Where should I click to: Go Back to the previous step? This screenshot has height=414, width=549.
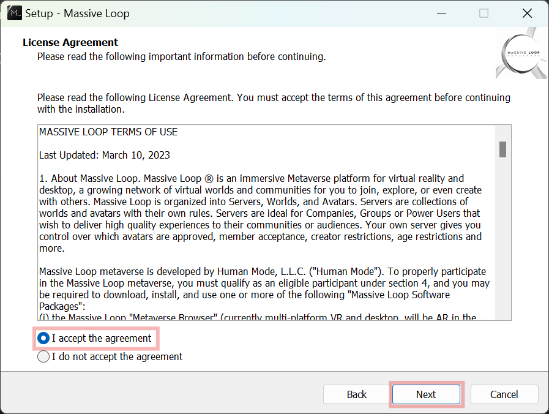point(357,394)
